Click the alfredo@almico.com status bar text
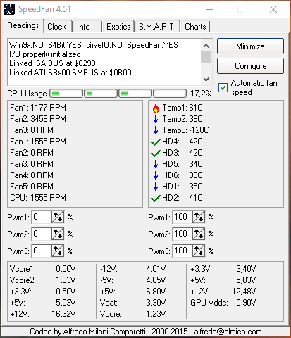Viewport: 291px width, 338px height. [228, 332]
